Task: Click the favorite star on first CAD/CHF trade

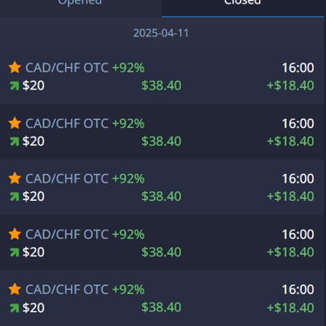Action: point(15,67)
